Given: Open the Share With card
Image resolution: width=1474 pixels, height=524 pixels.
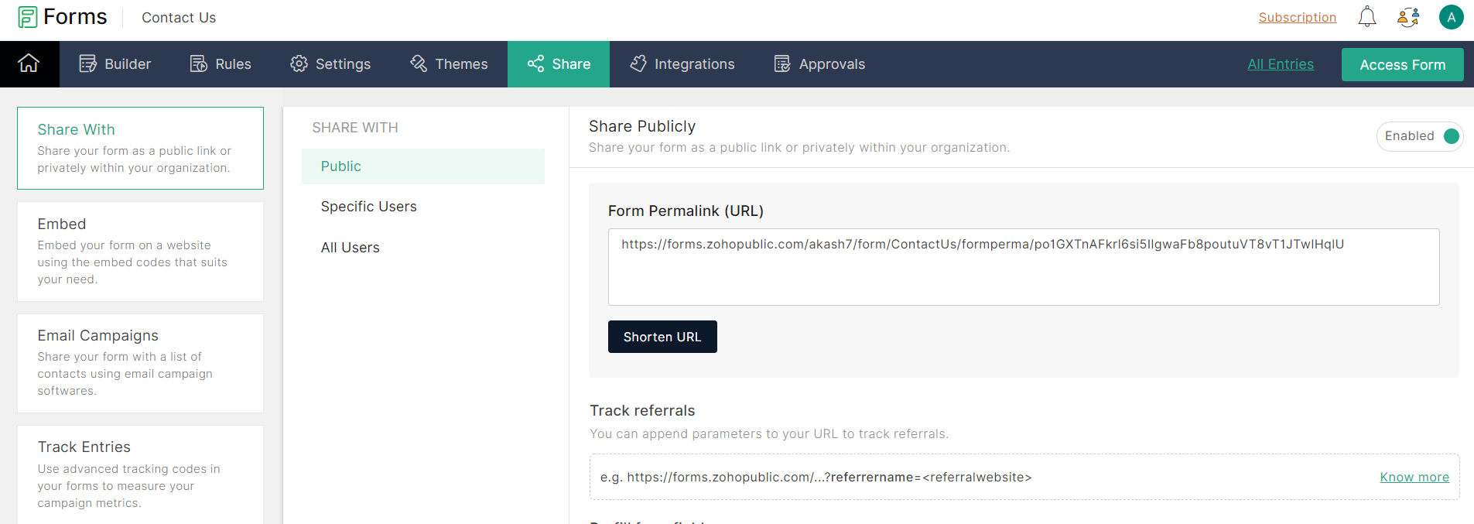Looking at the screenshot, I should click(140, 148).
